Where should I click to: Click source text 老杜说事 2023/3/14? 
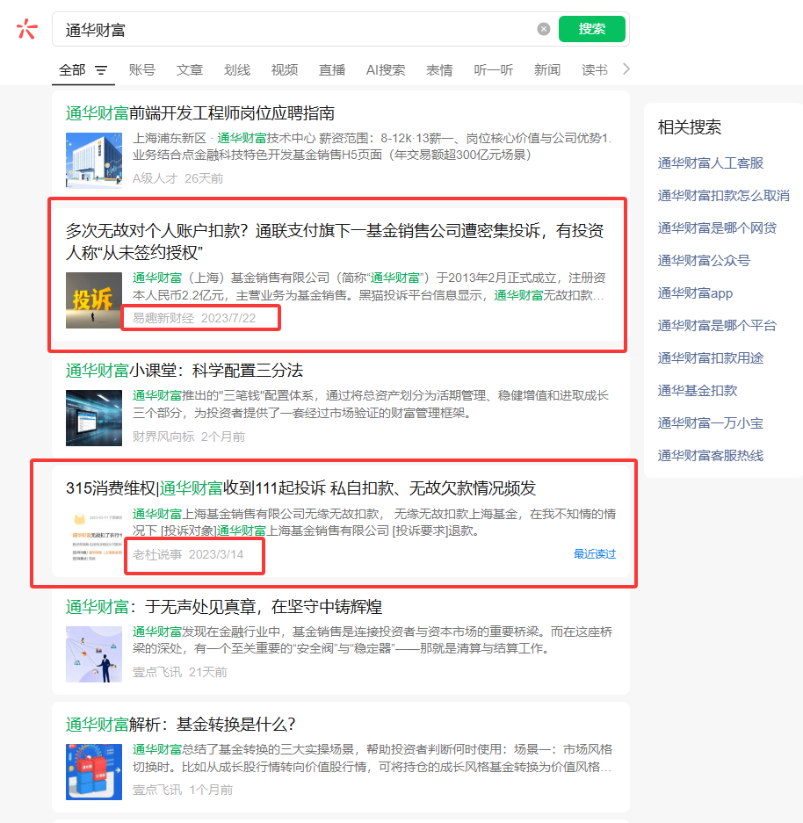tap(188, 555)
